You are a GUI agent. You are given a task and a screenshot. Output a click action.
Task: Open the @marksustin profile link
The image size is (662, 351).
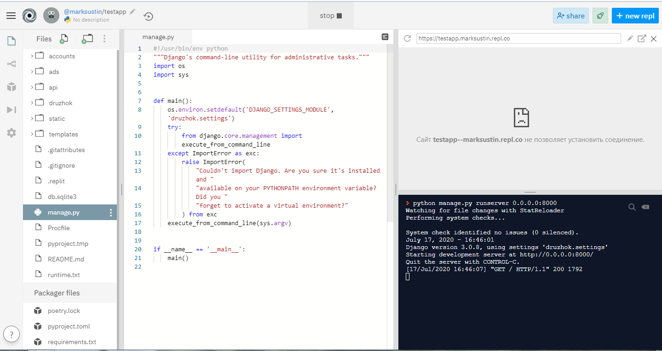pyautogui.click(x=83, y=11)
